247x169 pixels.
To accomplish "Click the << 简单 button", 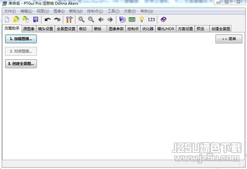I will (229, 39).
